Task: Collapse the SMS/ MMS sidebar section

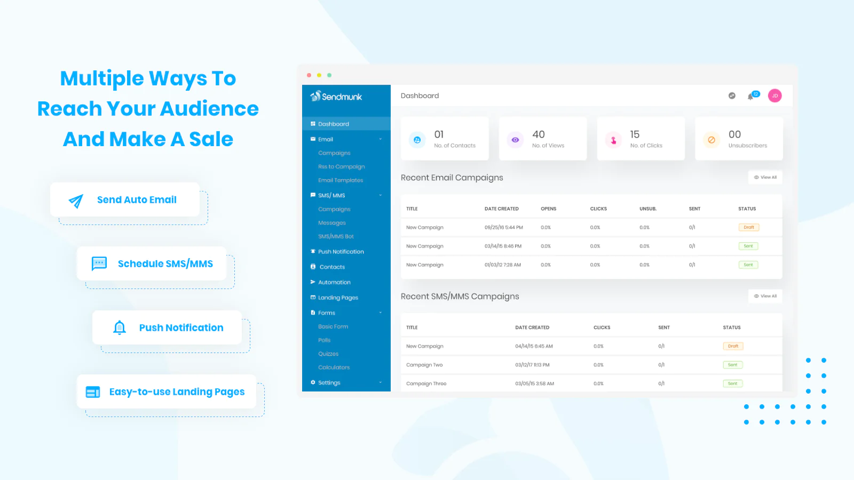Action: pyautogui.click(x=381, y=195)
